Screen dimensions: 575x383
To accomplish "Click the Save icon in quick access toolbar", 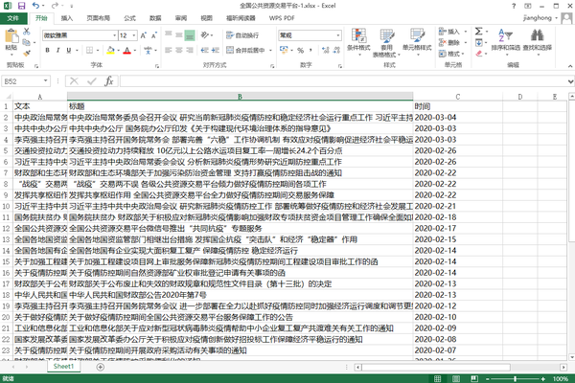I will pos(22,6).
